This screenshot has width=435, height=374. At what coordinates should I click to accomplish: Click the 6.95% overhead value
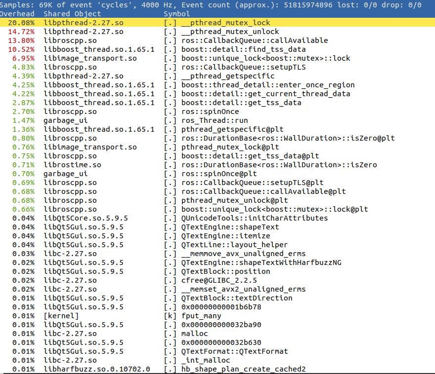pyautogui.click(x=23, y=58)
